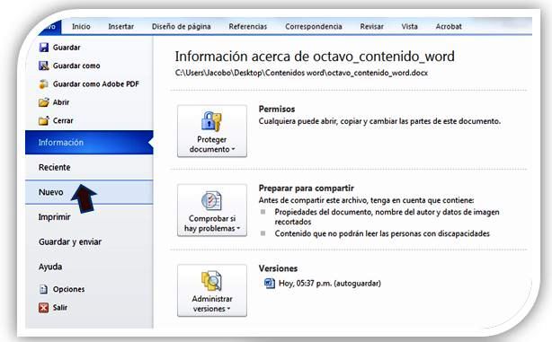Click the Guardar floppy disk icon

(x=44, y=48)
